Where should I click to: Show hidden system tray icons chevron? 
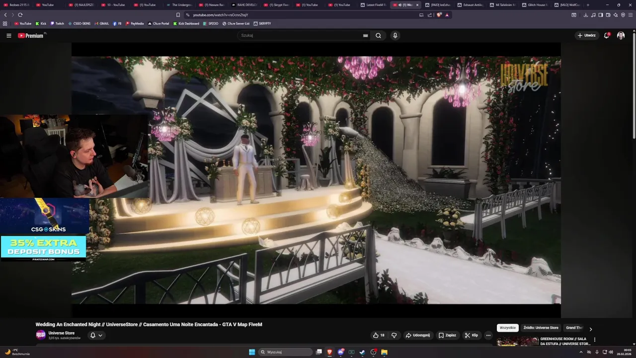[581, 352]
